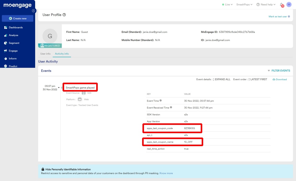Collapse the sidebar with the arrow icon
296x181 pixels.
tap(33, 11)
